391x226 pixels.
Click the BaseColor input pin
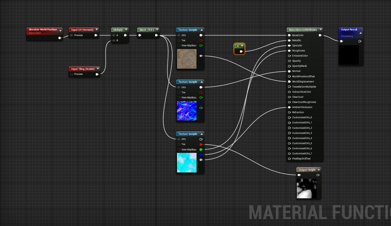click(x=289, y=35)
